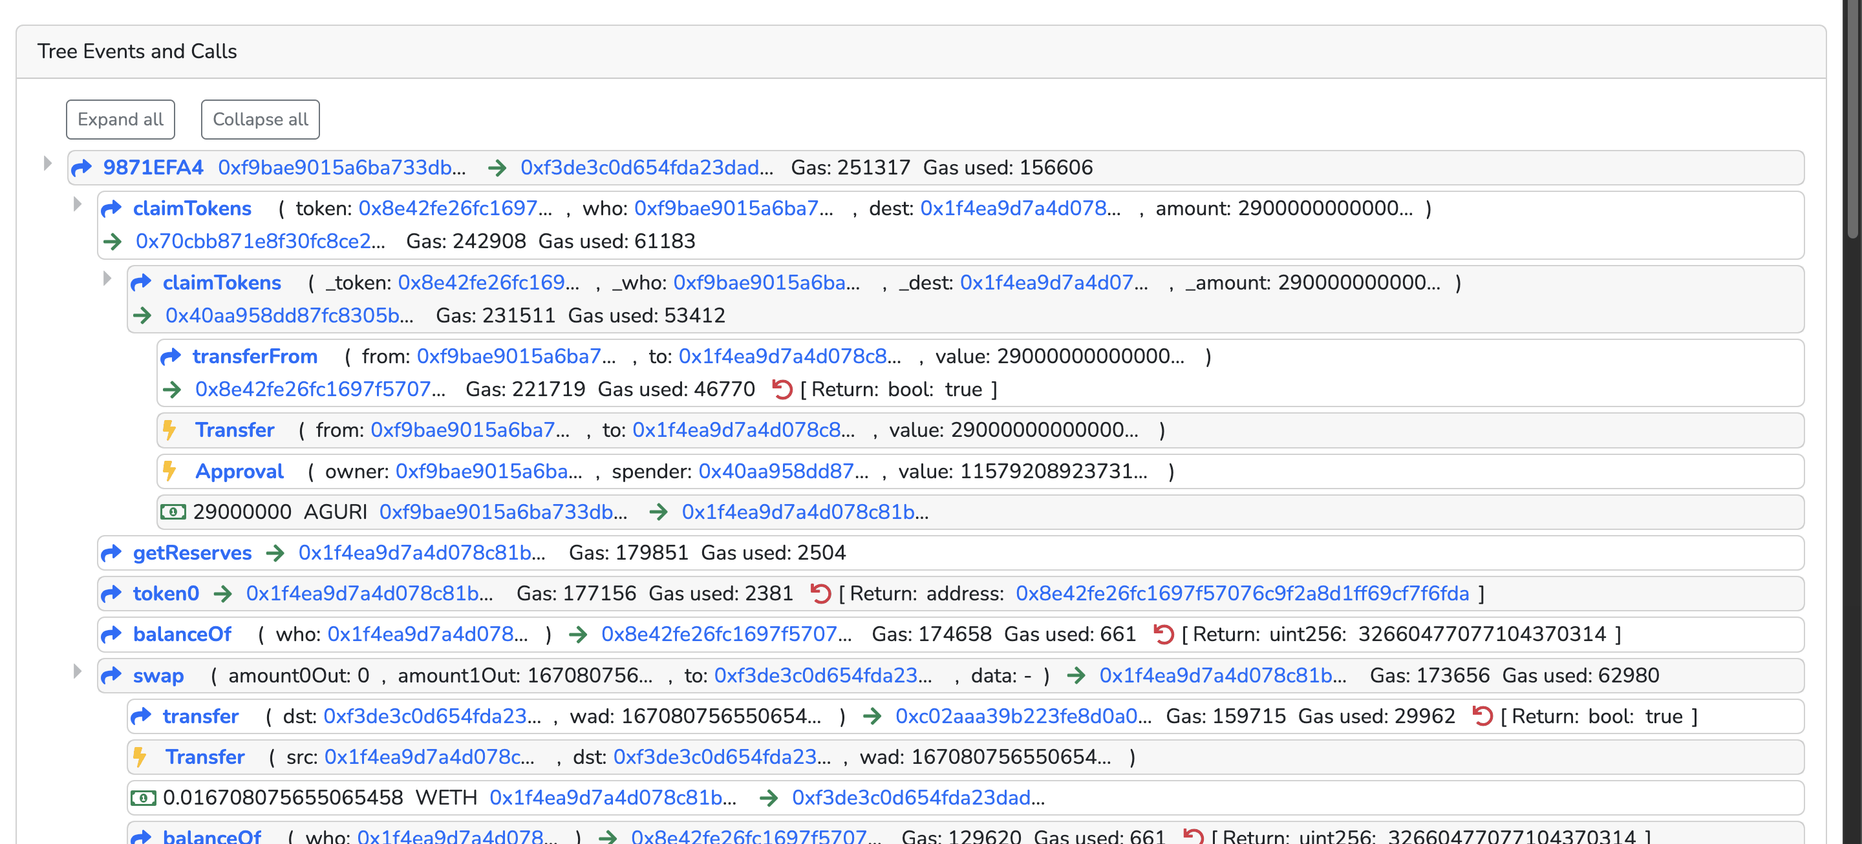Click the call icon beside swap

111,675
